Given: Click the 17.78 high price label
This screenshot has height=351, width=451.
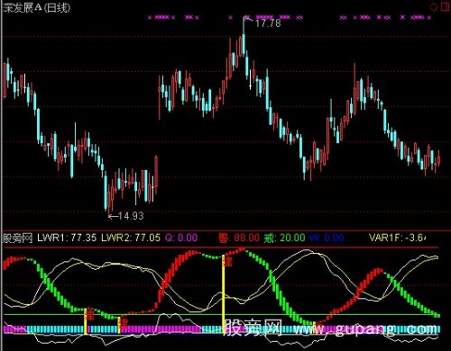Looking at the screenshot, I should 268,23.
